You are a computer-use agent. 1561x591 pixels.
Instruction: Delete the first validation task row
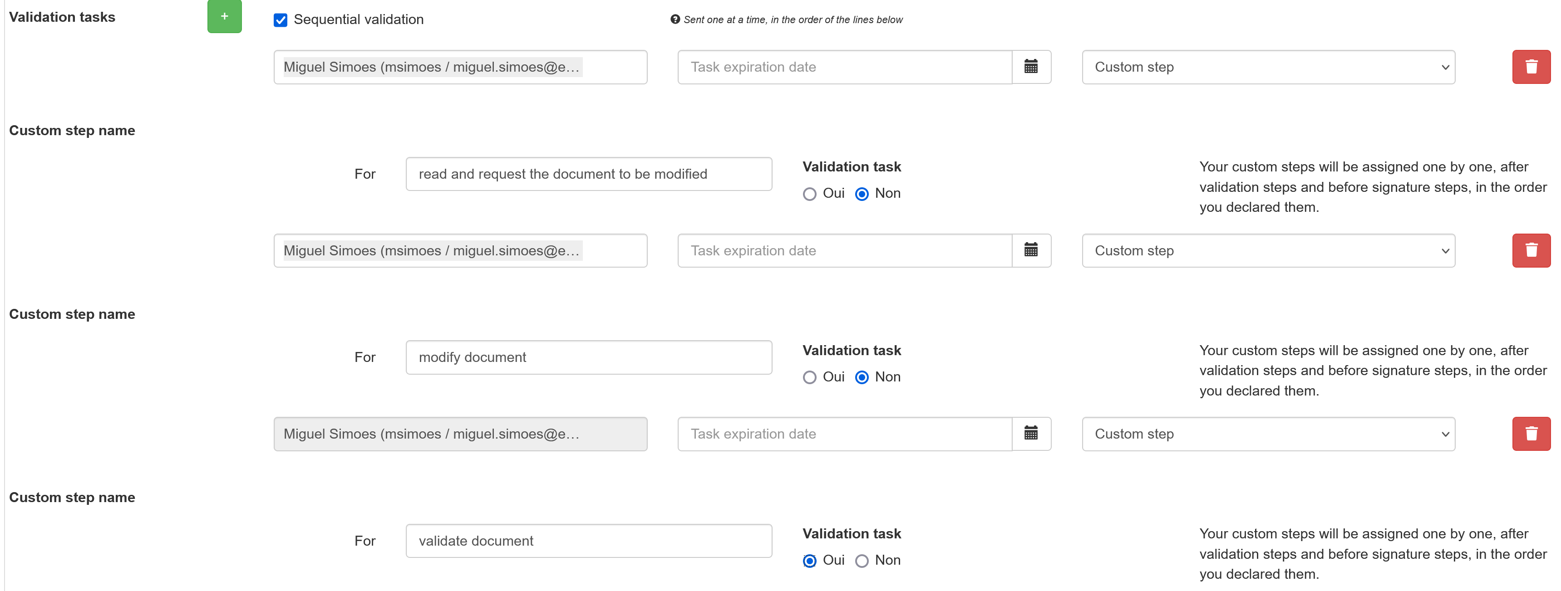click(x=1531, y=67)
